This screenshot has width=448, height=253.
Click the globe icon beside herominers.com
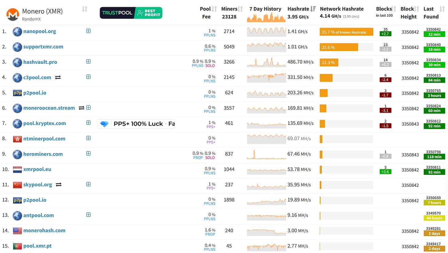tap(17, 154)
